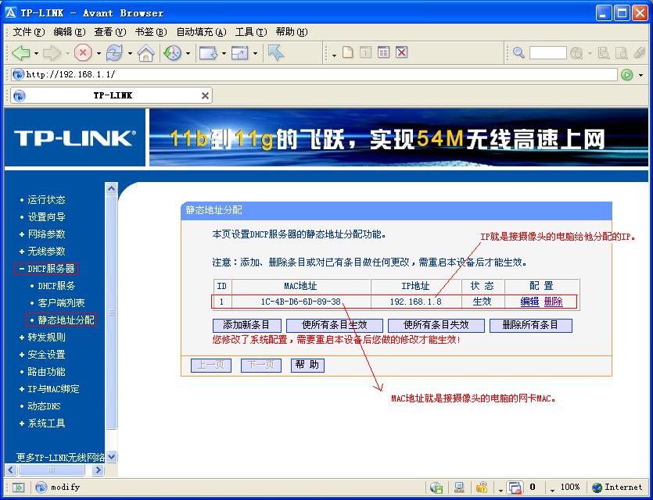Click the new window arrow icon
The image size is (653, 500).
click(x=208, y=53)
